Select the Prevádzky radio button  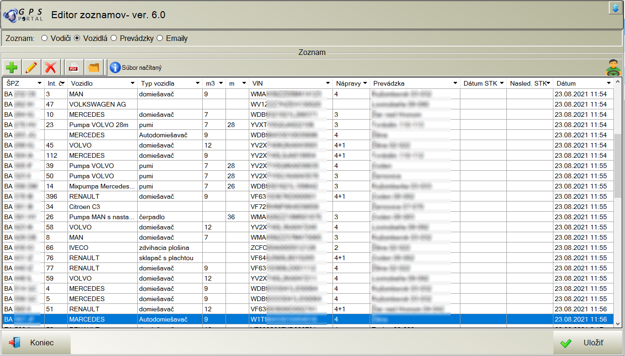[x=113, y=38]
